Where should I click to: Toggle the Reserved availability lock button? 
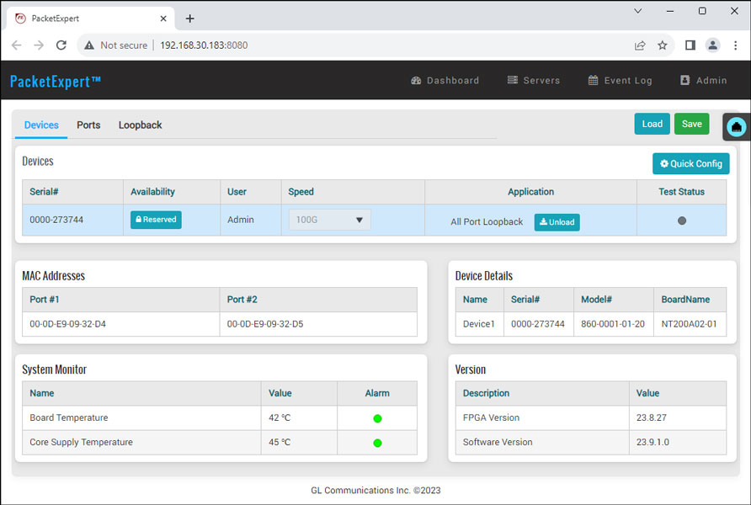click(156, 220)
